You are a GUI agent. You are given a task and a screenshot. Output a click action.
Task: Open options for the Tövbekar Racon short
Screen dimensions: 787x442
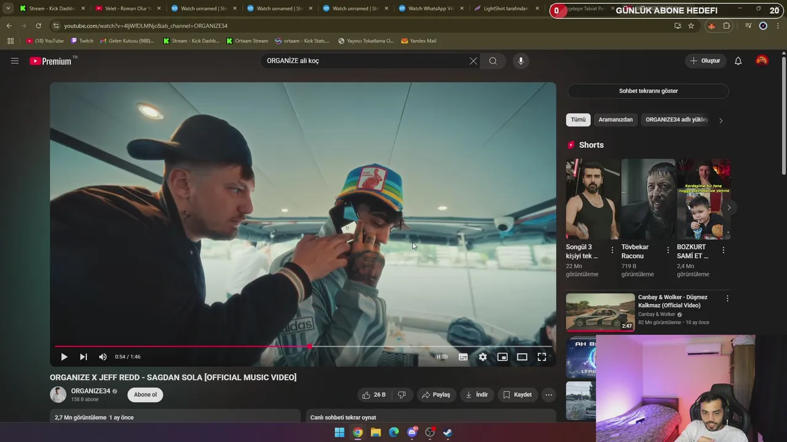(x=668, y=250)
